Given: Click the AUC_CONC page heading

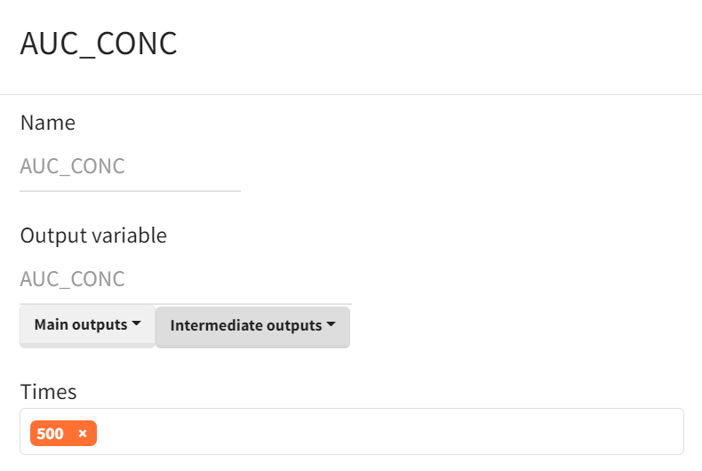Looking at the screenshot, I should (x=99, y=44).
